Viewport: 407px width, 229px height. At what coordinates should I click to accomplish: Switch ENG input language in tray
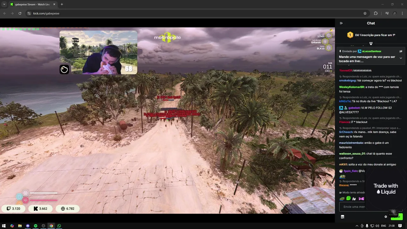(383, 226)
